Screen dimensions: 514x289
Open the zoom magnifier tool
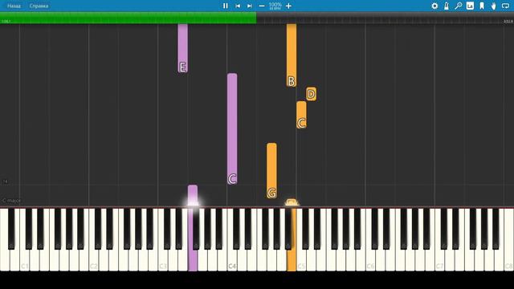coord(459,6)
